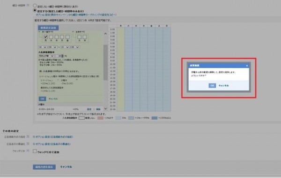Click the help icon beside the day and time label

[x=28, y=5]
